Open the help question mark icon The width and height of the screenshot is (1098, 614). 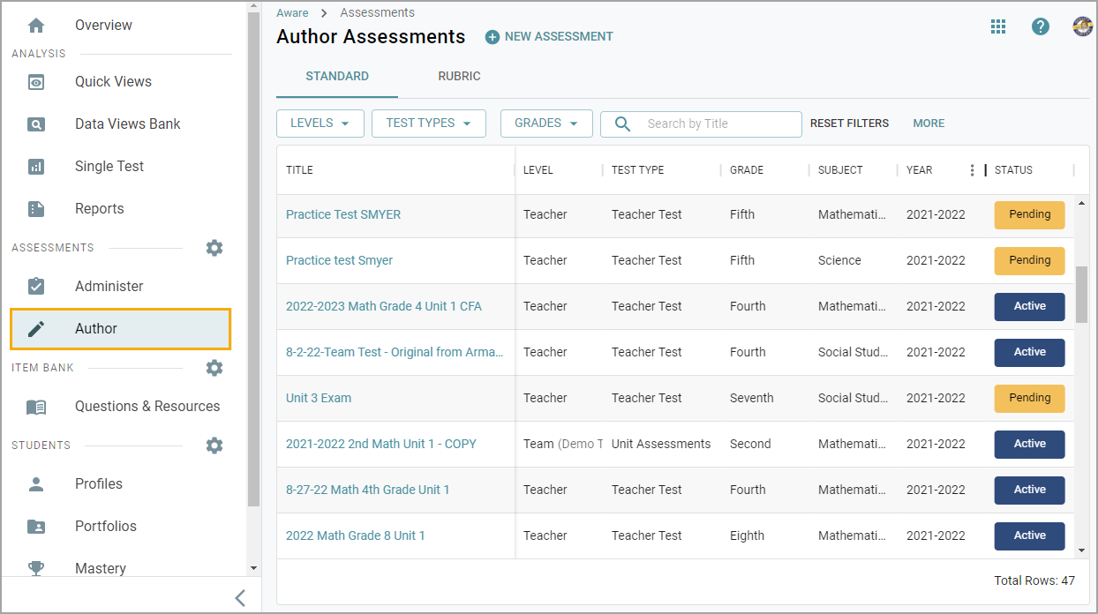tap(1041, 27)
